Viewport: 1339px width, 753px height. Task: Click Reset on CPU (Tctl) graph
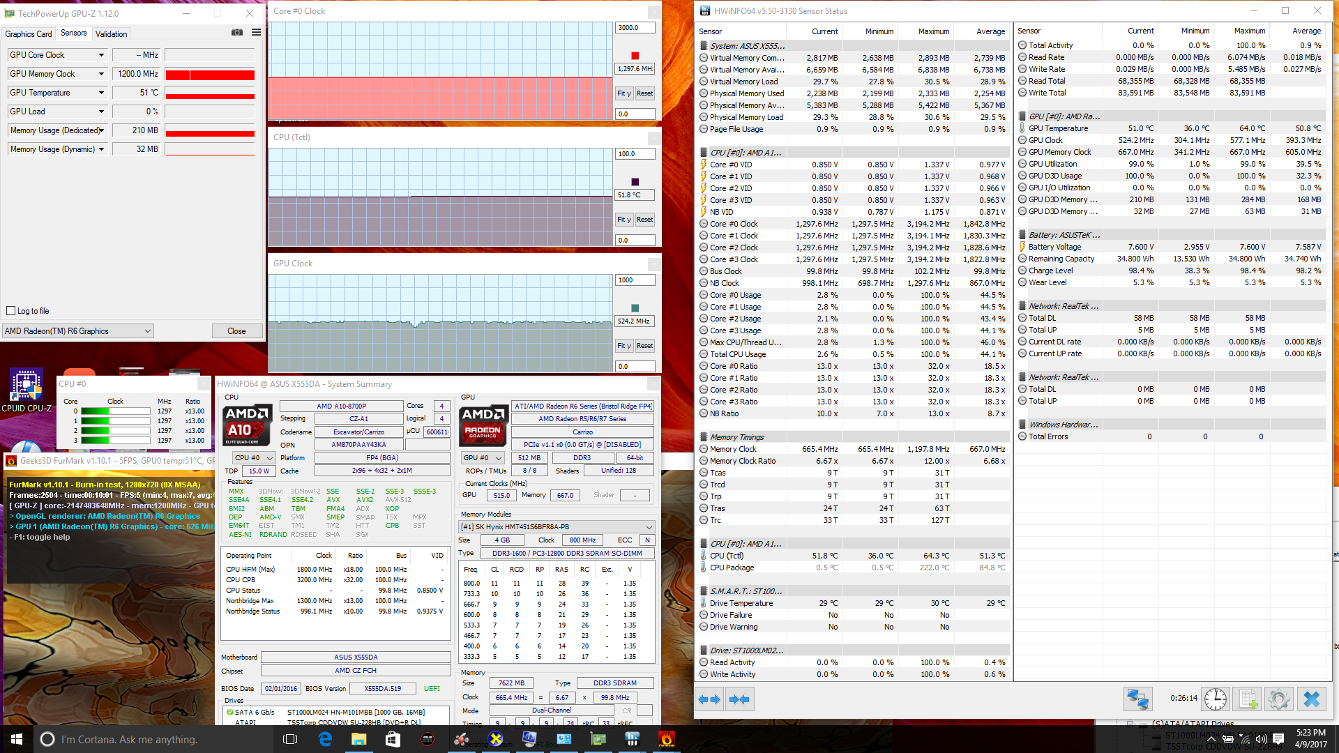point(645,220)
